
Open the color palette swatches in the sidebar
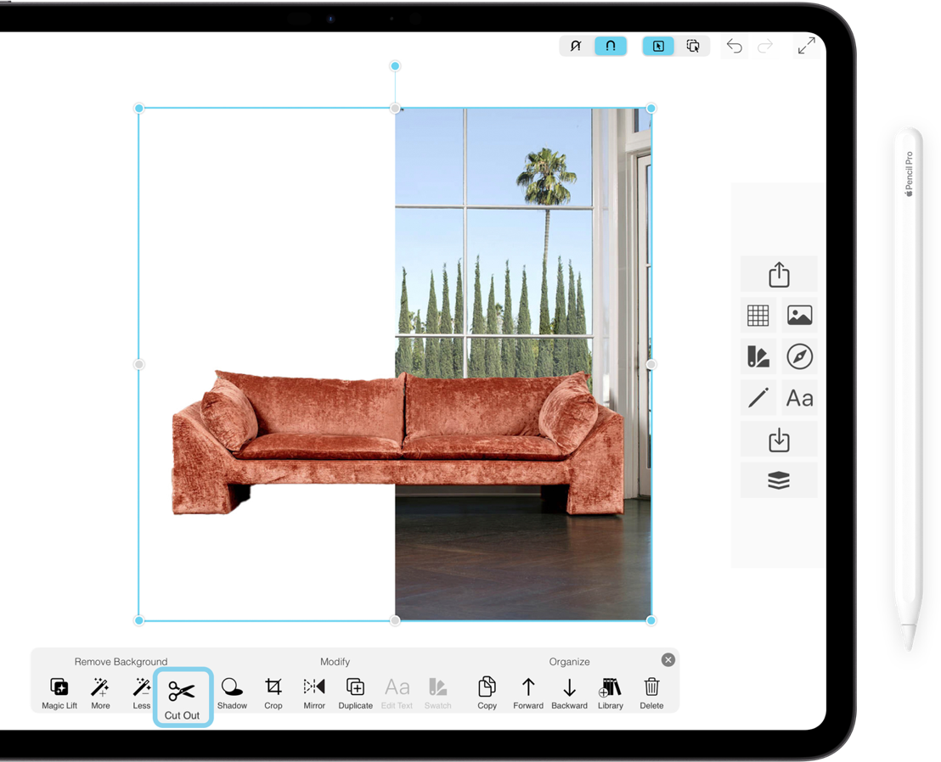coord(758,356)
